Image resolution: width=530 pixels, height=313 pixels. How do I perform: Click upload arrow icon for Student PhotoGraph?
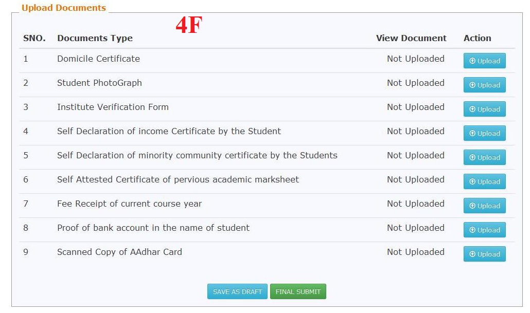tap(472, 85)
